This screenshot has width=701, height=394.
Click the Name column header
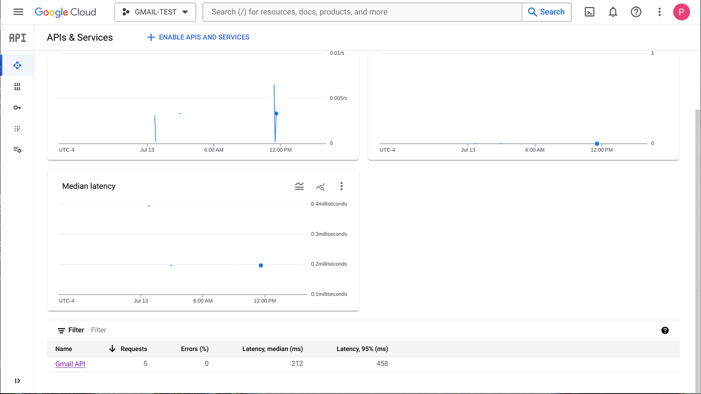click(x=64, y=349)
